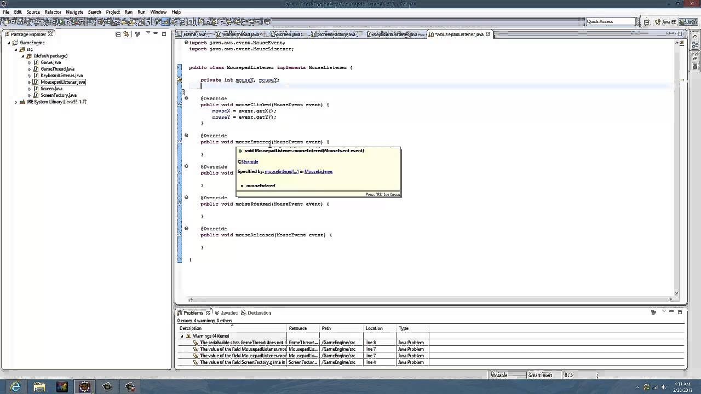The height and width of the screenshot is (394, 701).
Task: Follow the Override link in hover popup
Action: click(x=250, y=162)
